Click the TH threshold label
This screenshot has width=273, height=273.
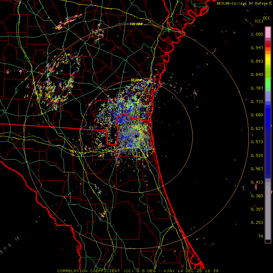coord(261,236)
